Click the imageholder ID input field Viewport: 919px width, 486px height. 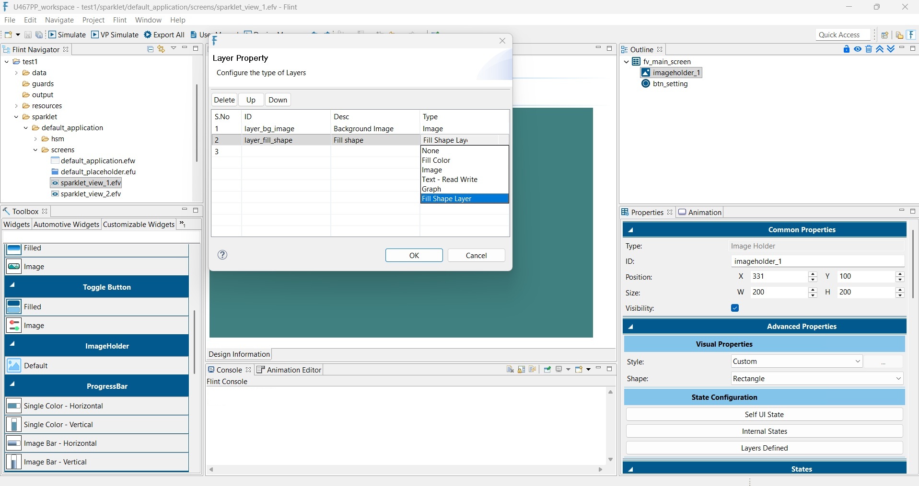(x=818, y=261)
